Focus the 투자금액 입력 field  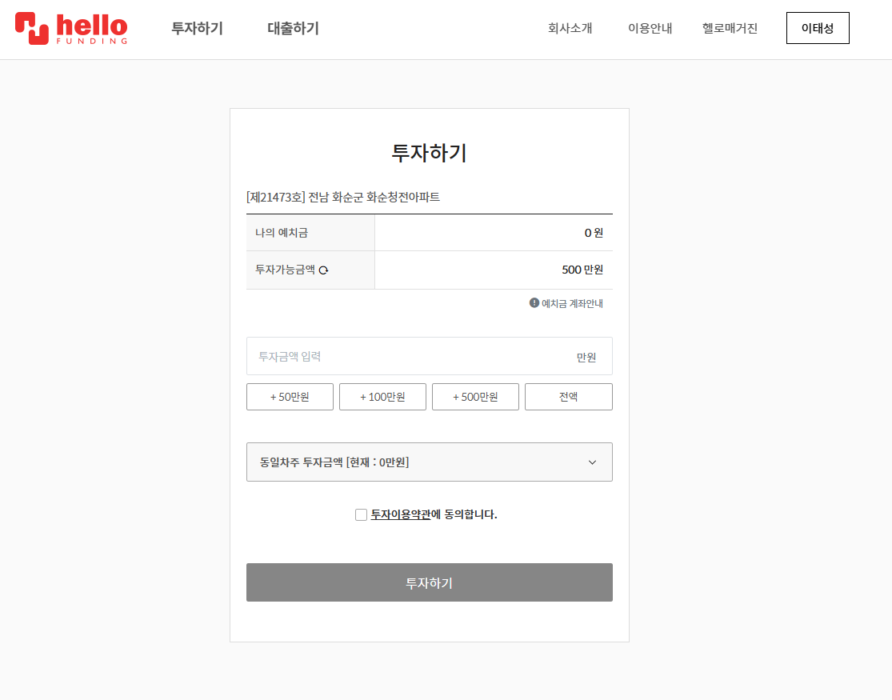tap(430, 356)
